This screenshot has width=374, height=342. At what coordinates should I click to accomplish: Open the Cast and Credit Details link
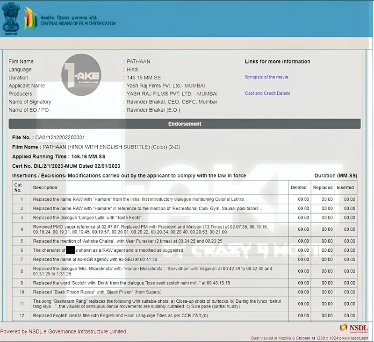[x=267, y=93]
